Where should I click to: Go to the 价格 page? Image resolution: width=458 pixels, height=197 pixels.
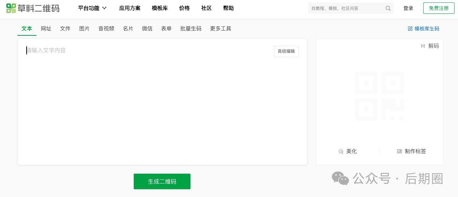184,8
